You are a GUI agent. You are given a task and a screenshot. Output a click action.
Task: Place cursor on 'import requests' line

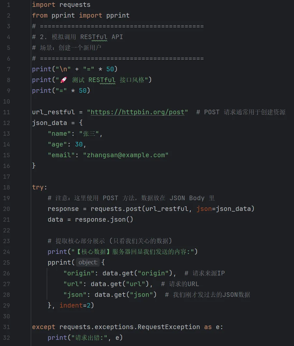[x=61, y=5]
